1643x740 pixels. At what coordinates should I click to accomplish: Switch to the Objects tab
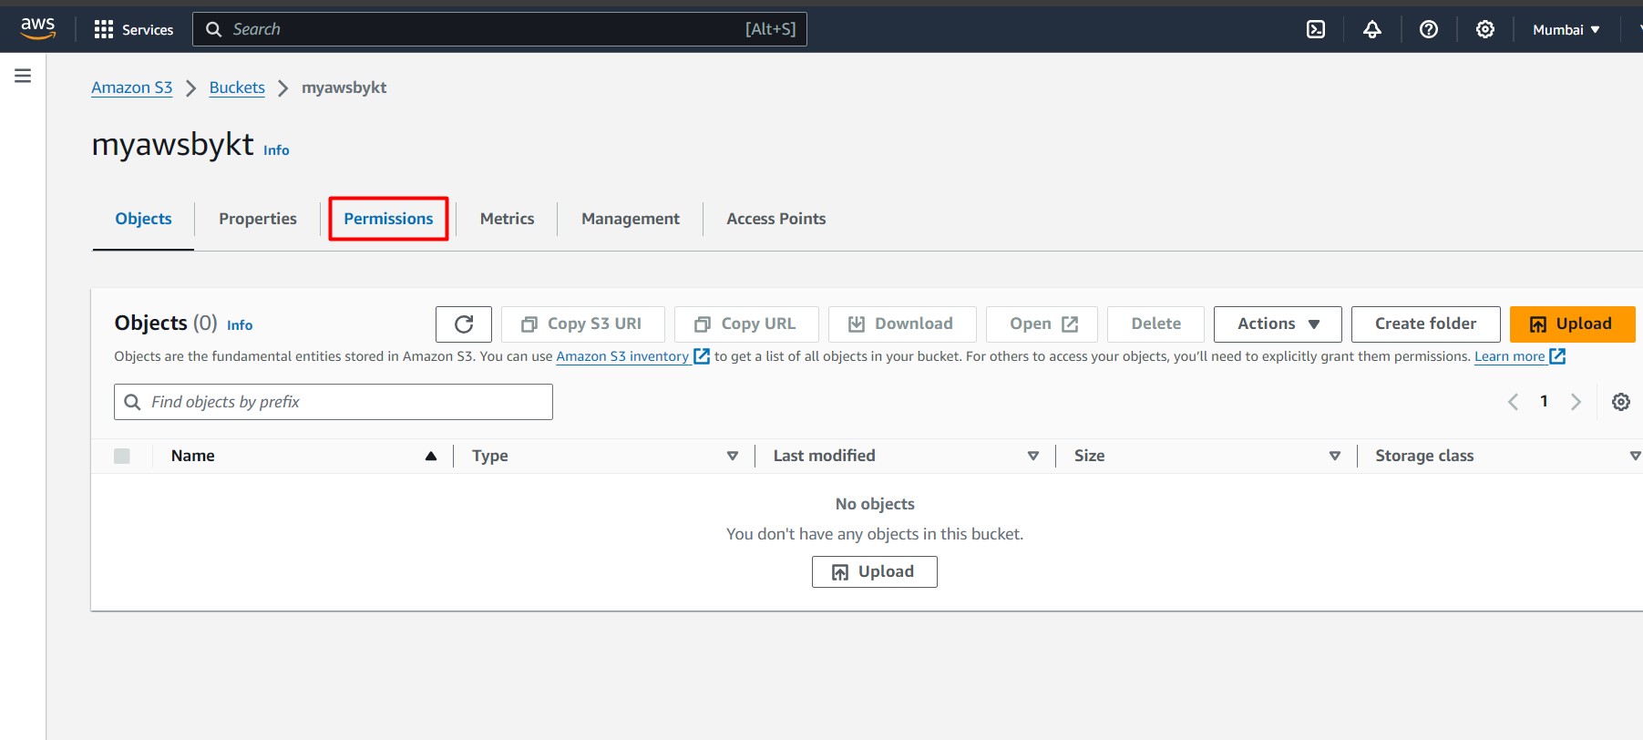tap(143, 219)
